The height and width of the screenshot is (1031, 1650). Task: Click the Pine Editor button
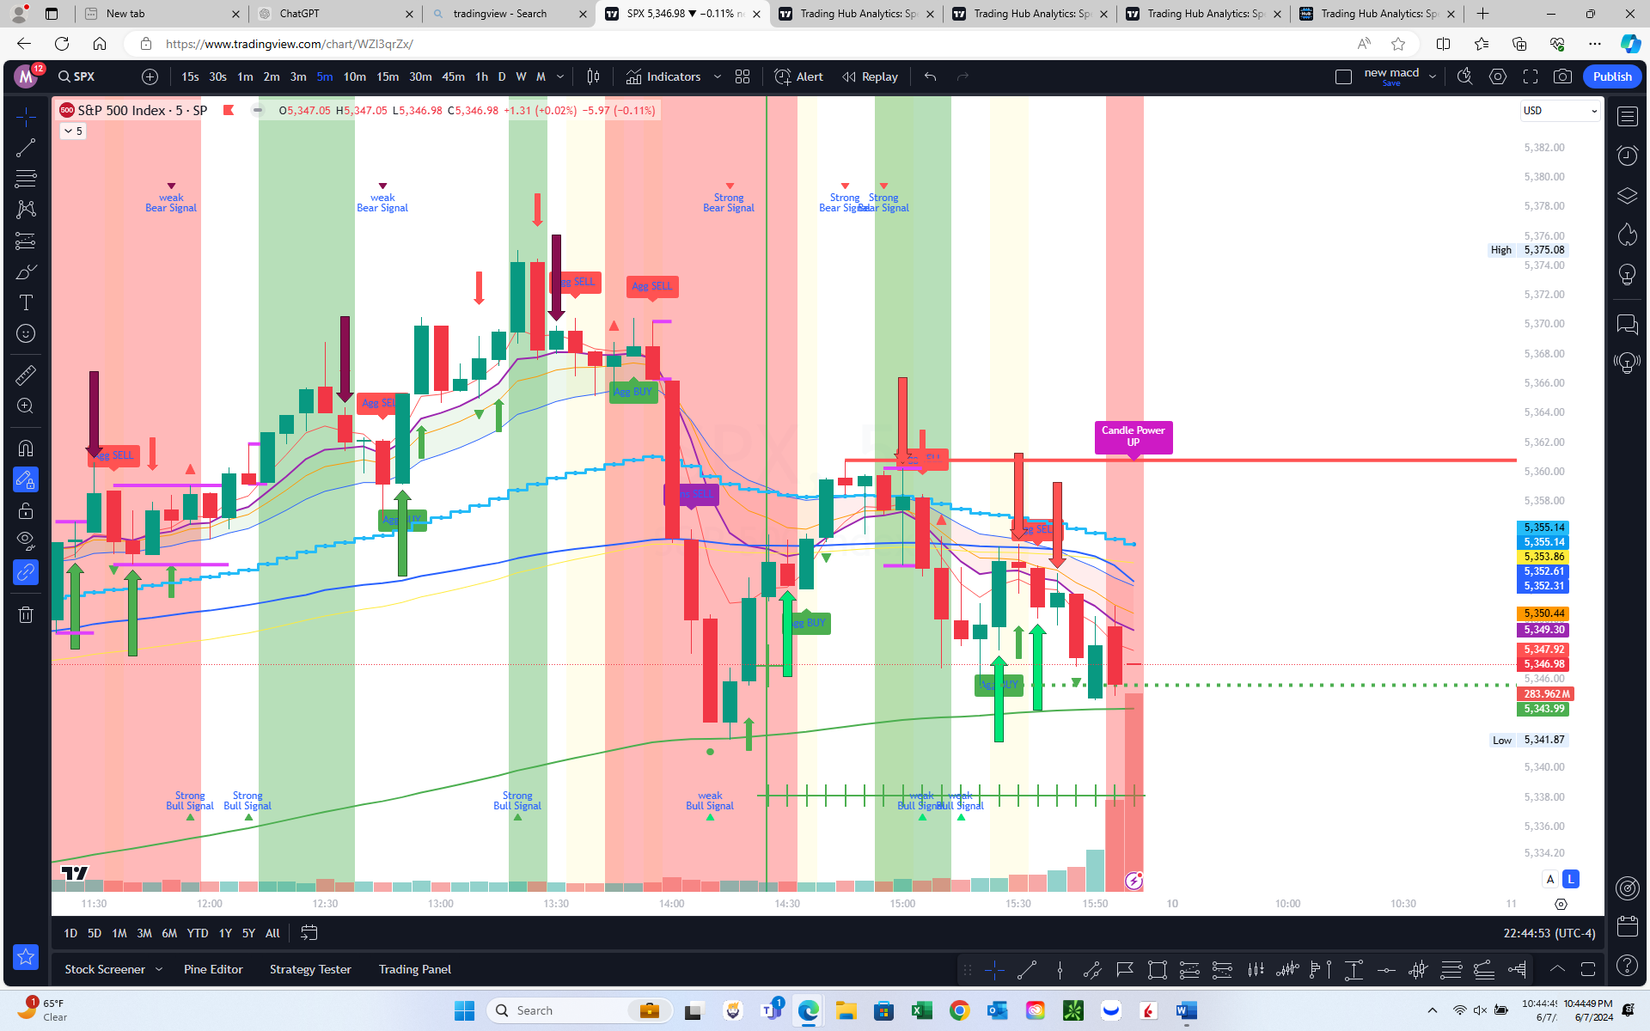coord(211,969)
